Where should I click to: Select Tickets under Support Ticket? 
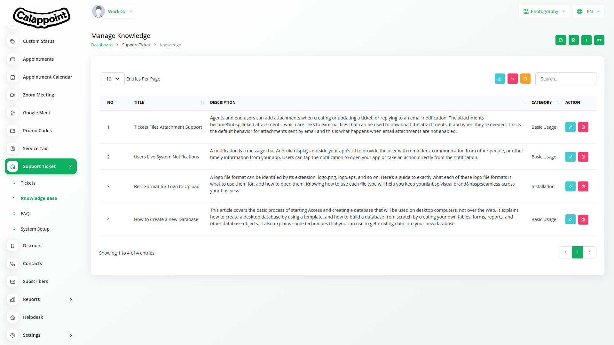point(28,183)
